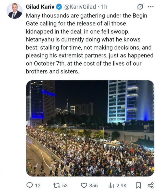Toggle the bookmark icon for this post
The height and width of the screenshot is (192, 161).
138,186
